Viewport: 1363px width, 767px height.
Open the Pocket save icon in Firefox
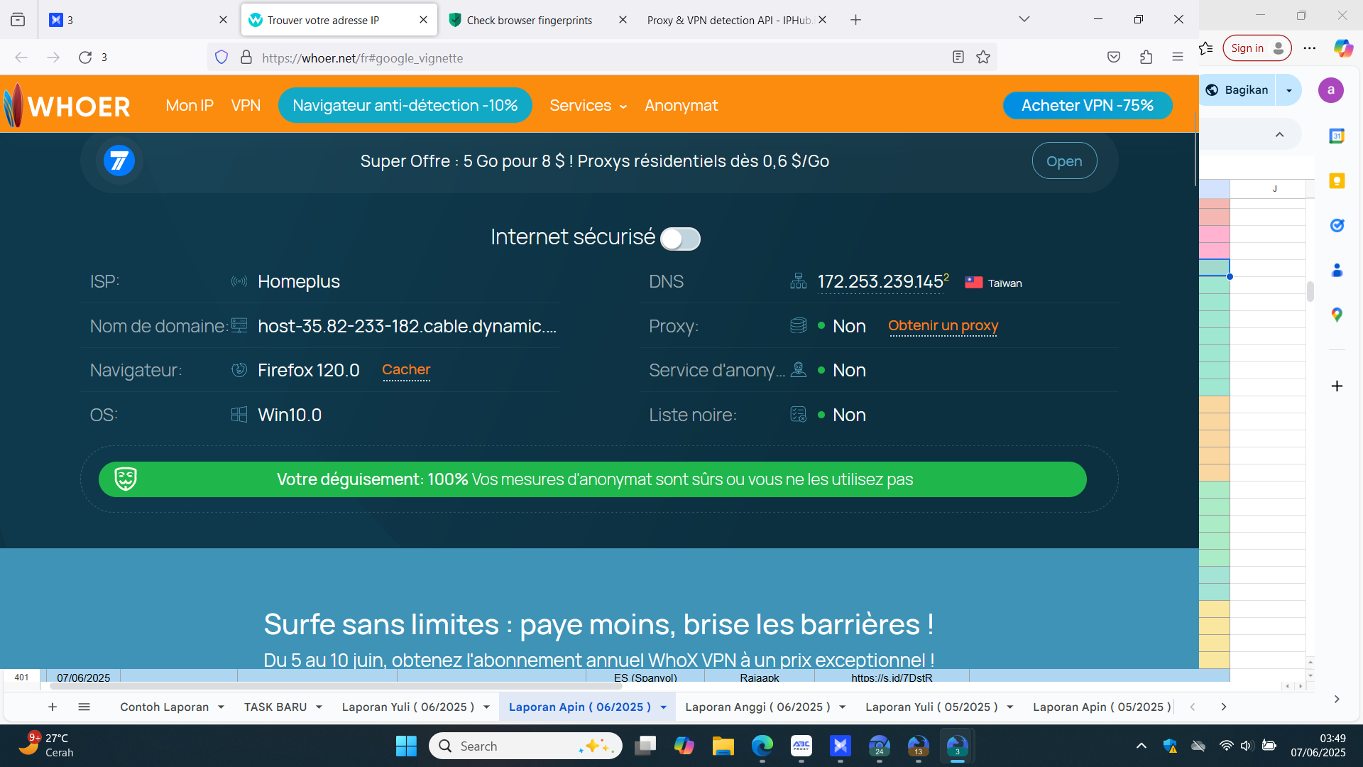click(1114, 58)
